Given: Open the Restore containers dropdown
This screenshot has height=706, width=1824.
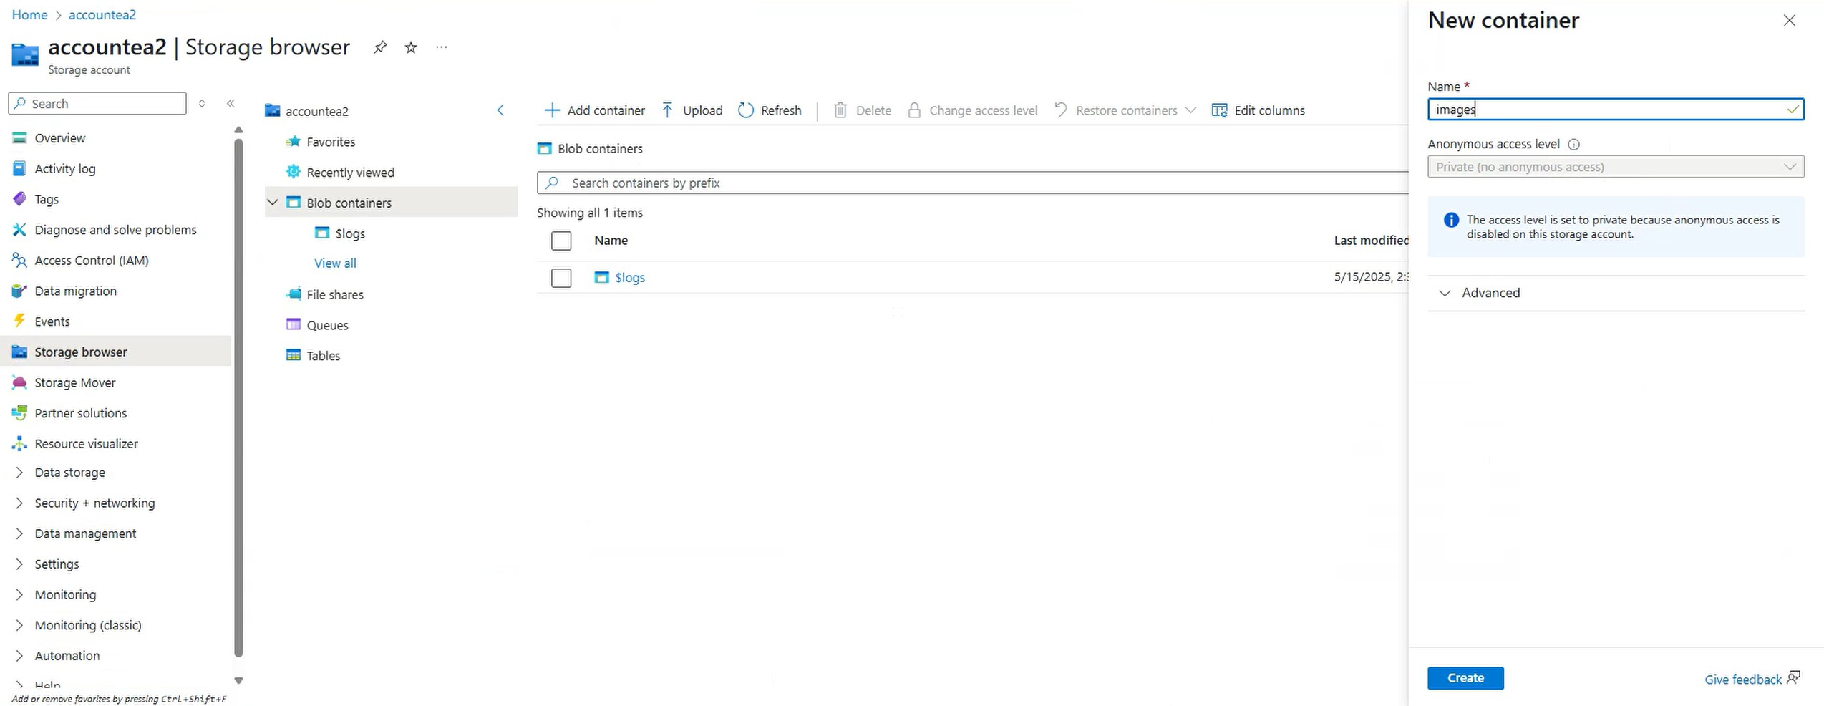Looking at the screenshot, I should tap(1125, 110).
